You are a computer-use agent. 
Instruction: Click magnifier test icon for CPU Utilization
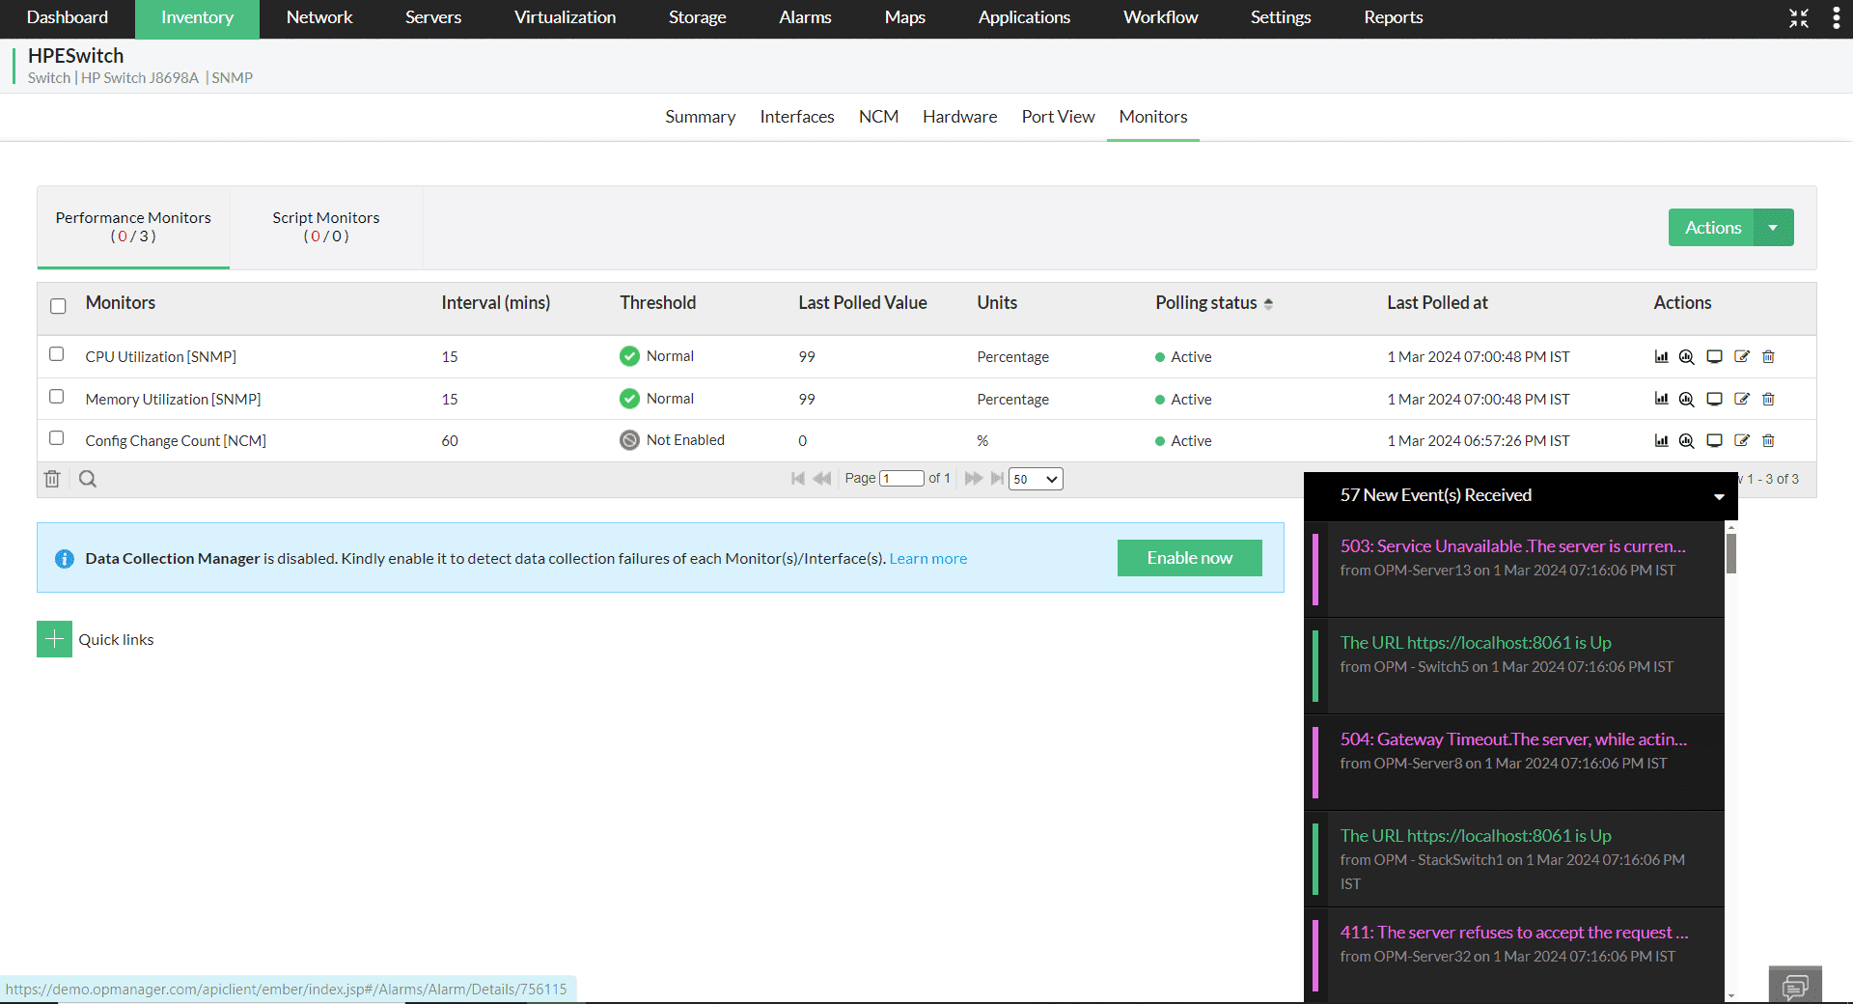[1686, 356]
